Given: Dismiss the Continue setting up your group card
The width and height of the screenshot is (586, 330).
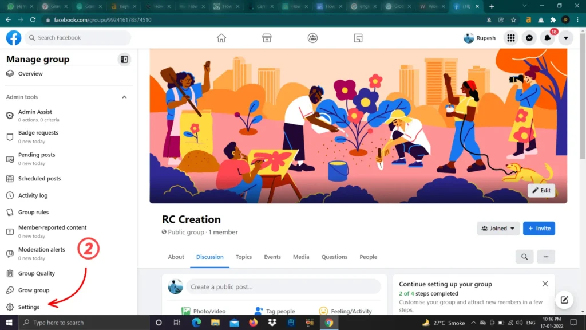Looking at the screenshot, I should 545,284.
